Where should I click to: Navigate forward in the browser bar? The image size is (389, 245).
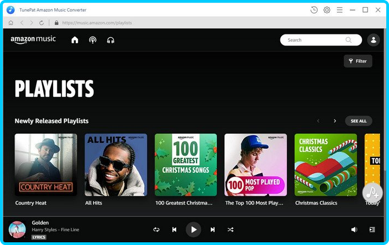click(x=31, y=23)
